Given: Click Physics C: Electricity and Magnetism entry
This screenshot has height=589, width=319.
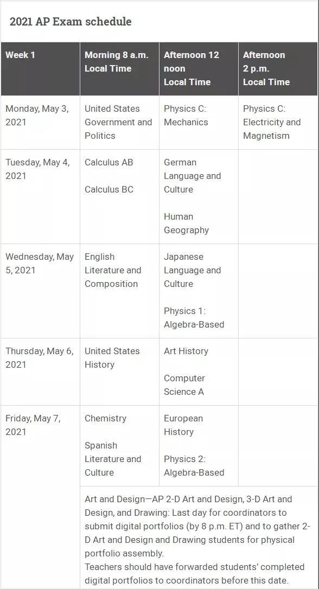Looking at the screenshot, I should coord(272,122).
